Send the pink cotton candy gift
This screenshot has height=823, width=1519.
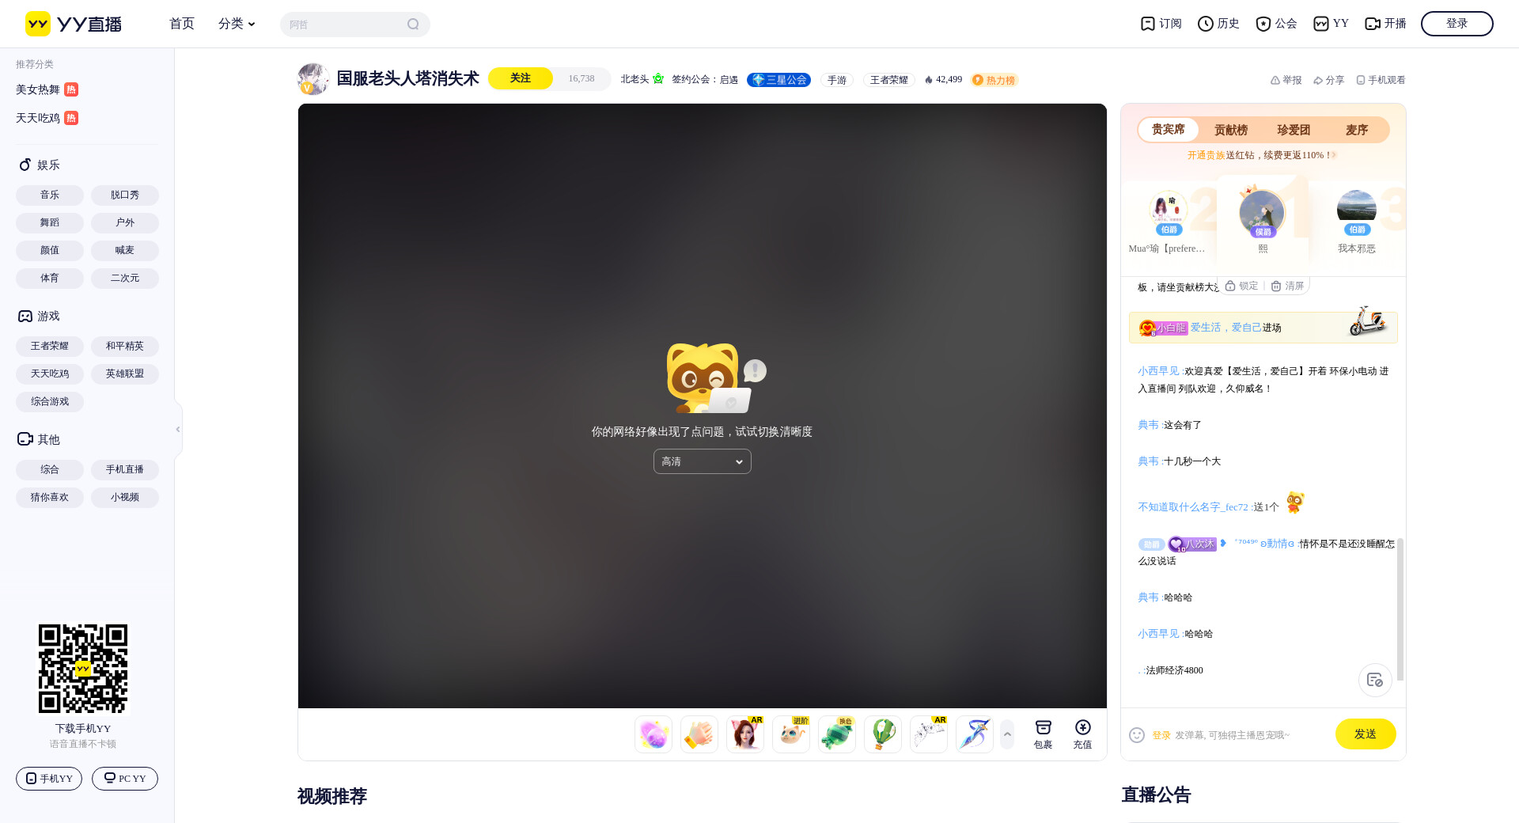653,734
